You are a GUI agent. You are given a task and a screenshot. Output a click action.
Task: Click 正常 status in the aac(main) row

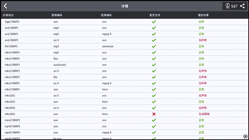pos(201,65)
